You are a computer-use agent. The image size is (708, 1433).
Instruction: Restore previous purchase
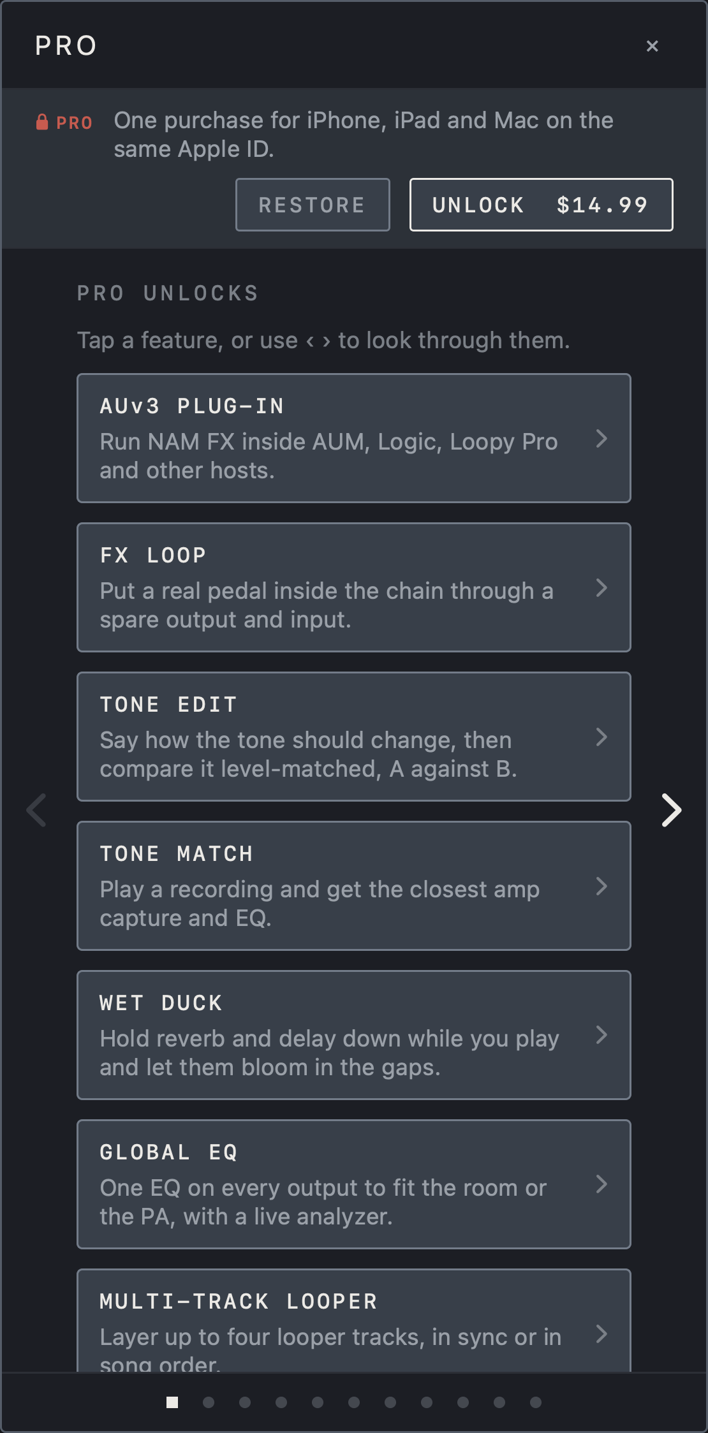(313, 205)
